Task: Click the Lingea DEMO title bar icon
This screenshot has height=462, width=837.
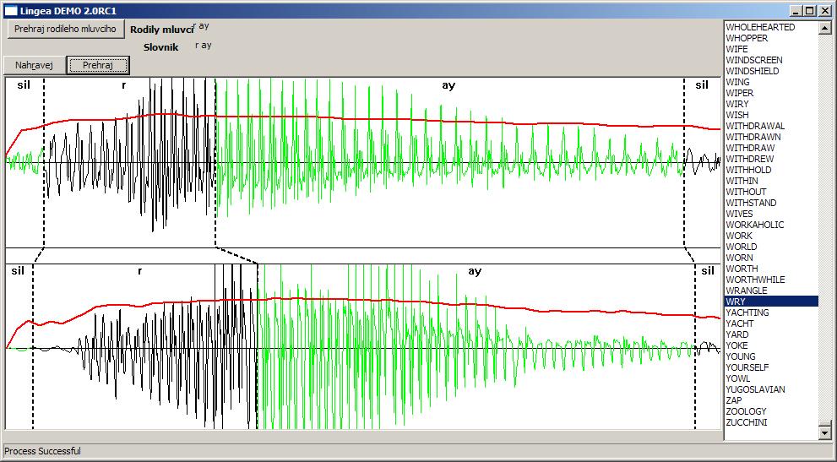Action: tap(11, 11)
